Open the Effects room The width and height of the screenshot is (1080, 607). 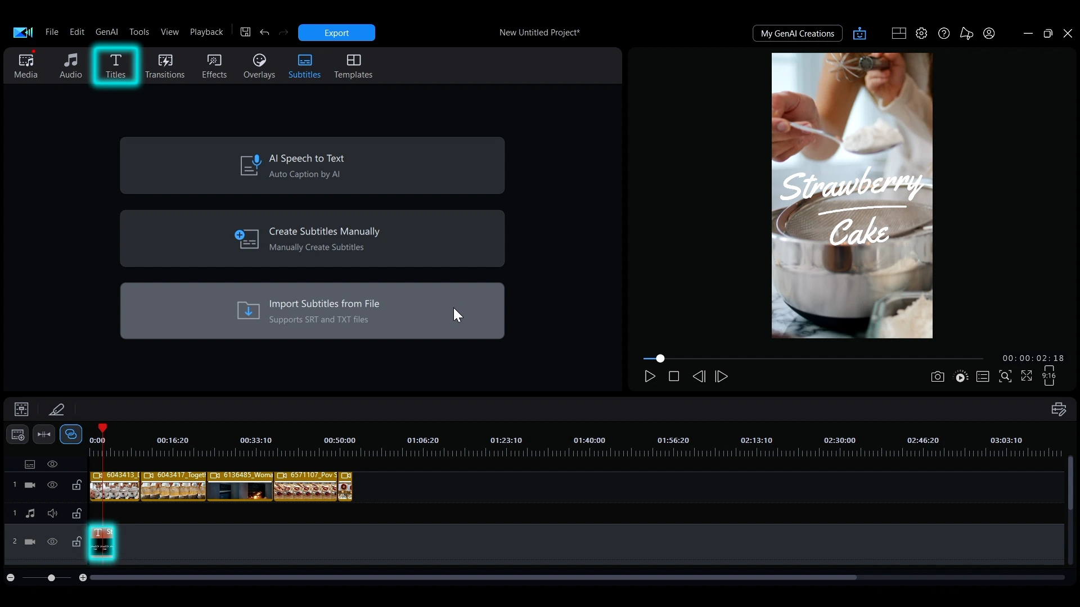[214, 66]
